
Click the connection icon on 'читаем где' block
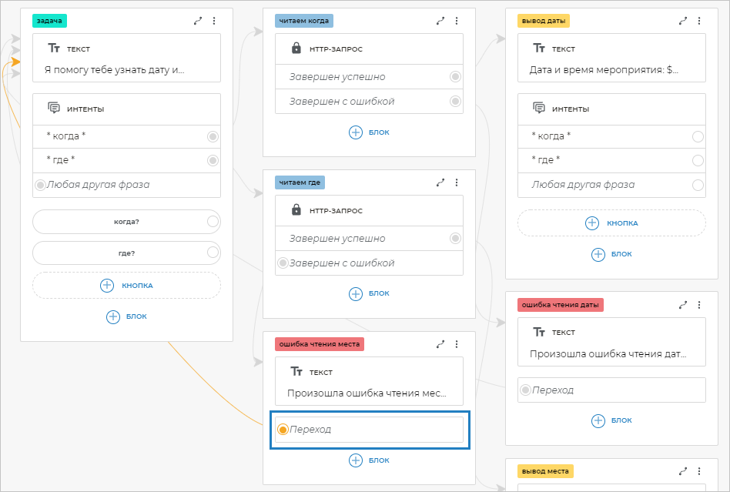[440, 182]
